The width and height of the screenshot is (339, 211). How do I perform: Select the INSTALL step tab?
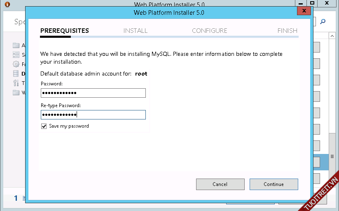click(135, 31)
